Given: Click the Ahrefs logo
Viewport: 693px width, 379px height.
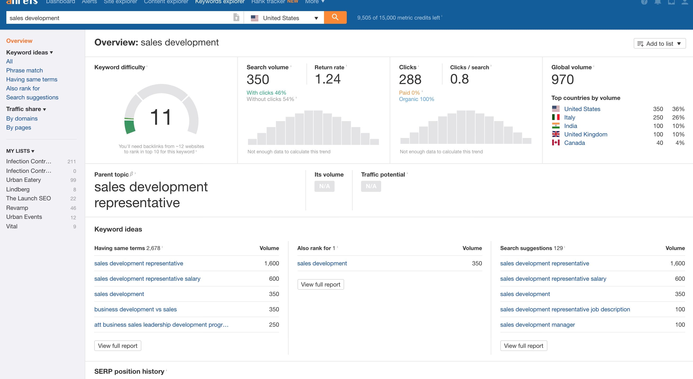Looking at the screenshot, I should (x=22, y=2).
